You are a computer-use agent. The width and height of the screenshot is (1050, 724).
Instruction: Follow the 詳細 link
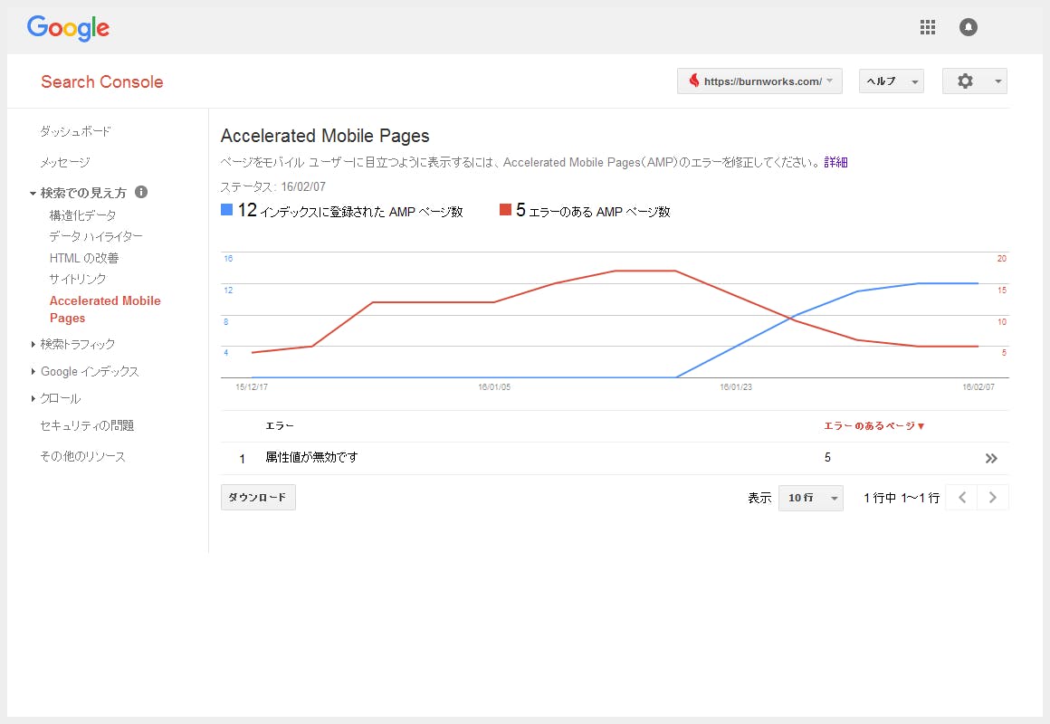[x=835, y=163]
